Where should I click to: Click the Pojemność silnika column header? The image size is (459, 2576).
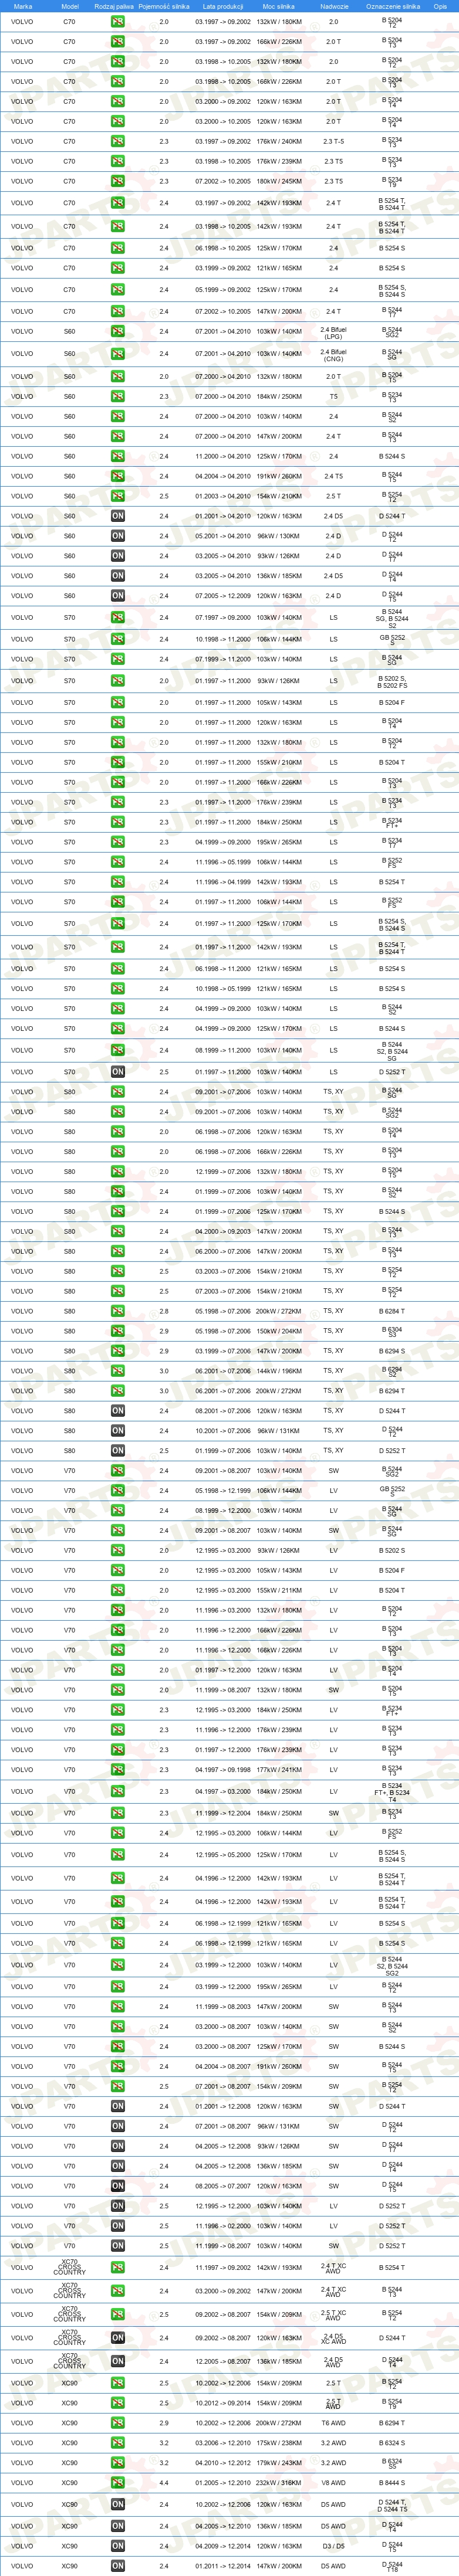pos(164,6)
